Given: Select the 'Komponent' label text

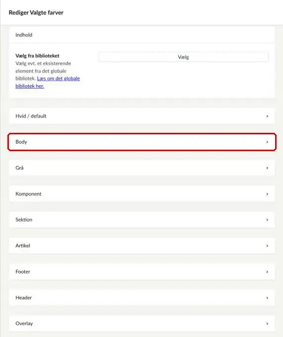Looking at the screenshot, I should pyautogui.click(x=28, y=194).
